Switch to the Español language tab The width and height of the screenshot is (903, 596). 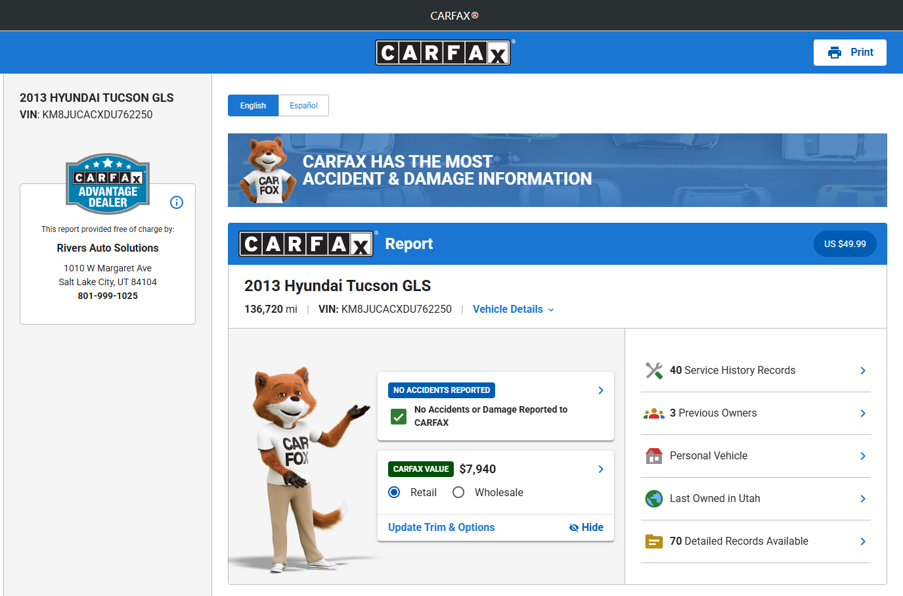pyautogui.click(x=303, y=106)
